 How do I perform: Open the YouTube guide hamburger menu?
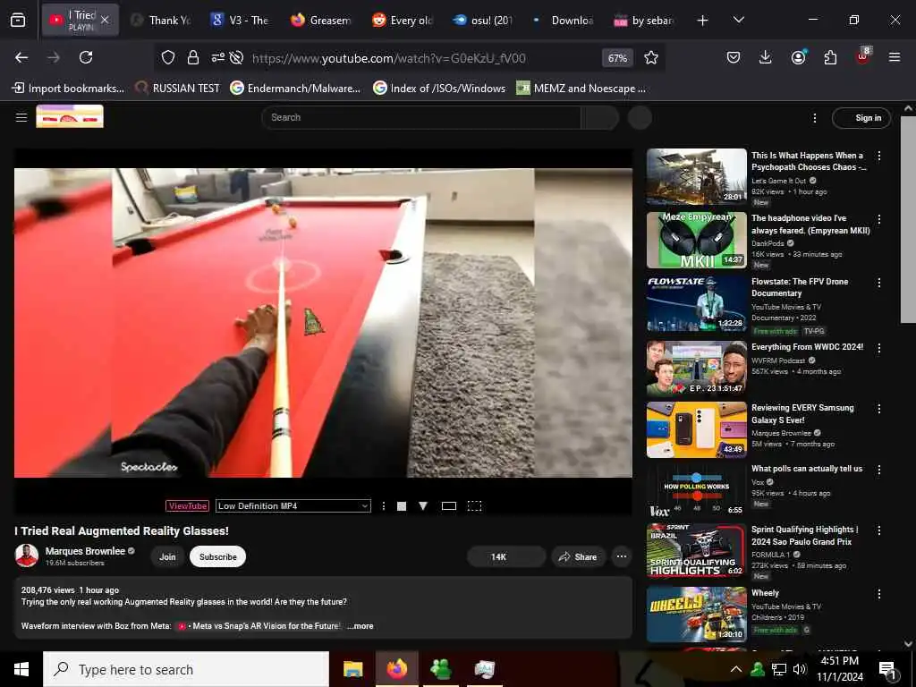21,117
